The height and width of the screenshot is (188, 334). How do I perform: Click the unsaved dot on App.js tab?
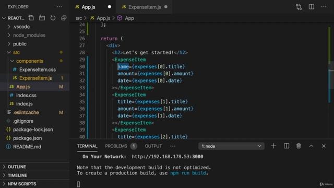(x=109, y=7)
